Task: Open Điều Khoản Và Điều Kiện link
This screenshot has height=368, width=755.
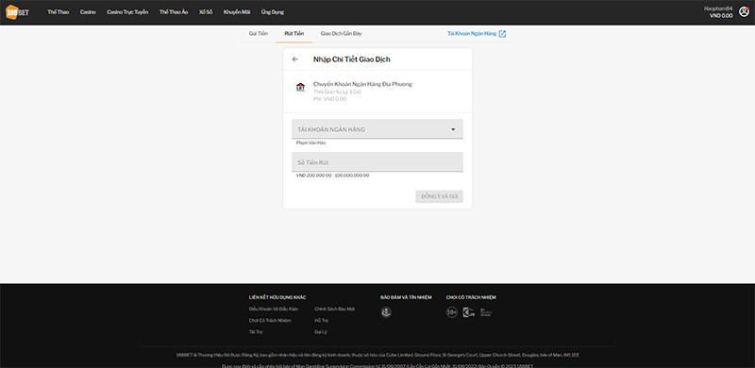Action: 274,309
